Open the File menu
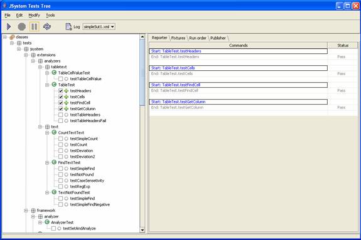This screenshot has height=240, width=361. 8,16
